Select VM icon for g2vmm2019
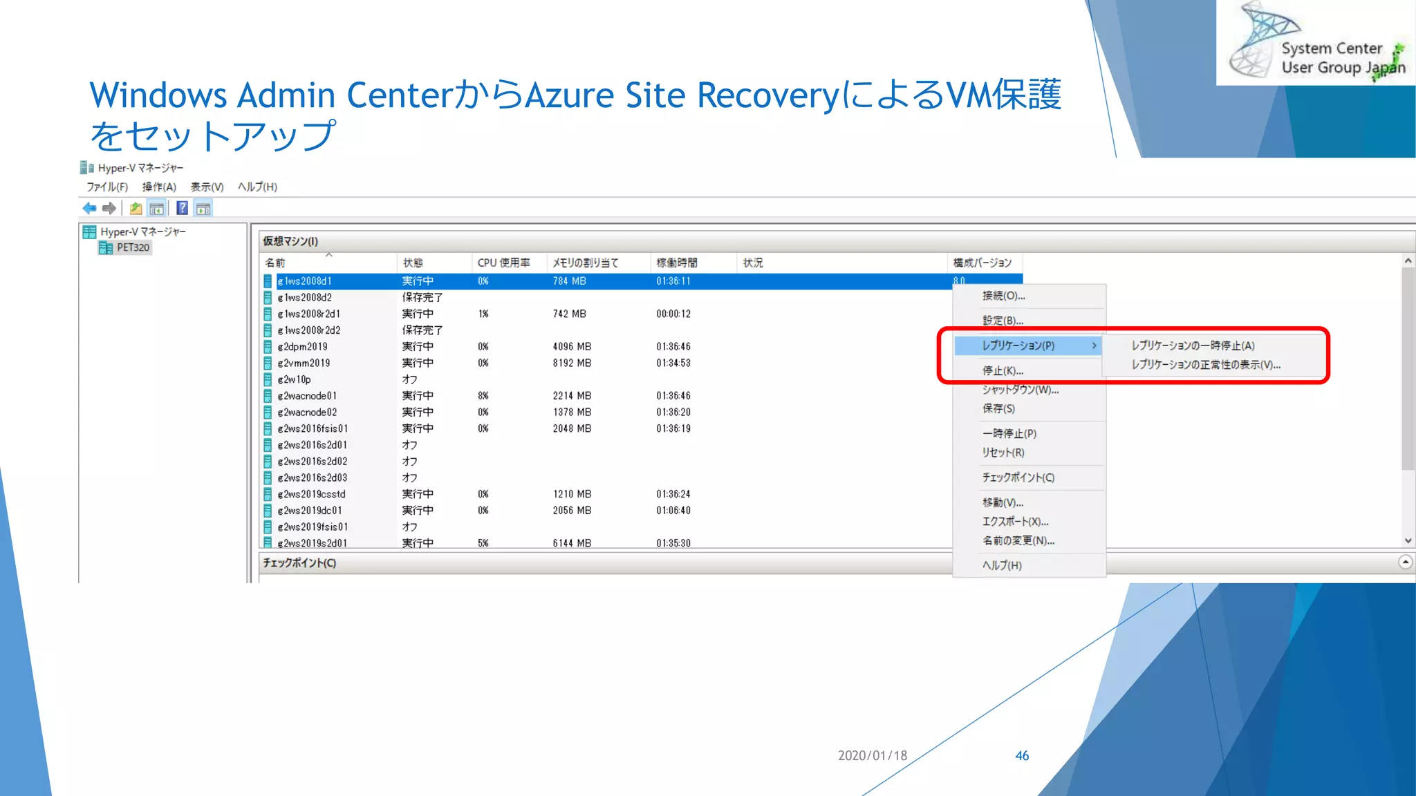The image size is (1416, 796). [268, 363]
